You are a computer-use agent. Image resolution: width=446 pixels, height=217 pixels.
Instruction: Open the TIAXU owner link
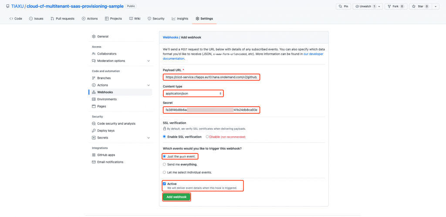pos(17,6)
